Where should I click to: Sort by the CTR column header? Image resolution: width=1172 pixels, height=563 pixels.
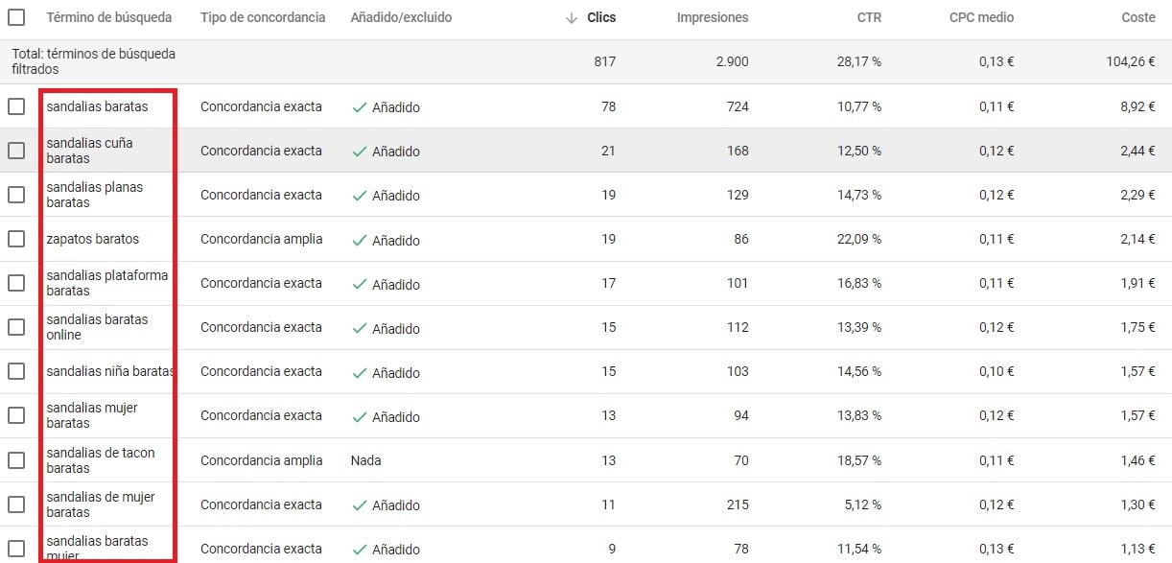[x=869, y=17]
